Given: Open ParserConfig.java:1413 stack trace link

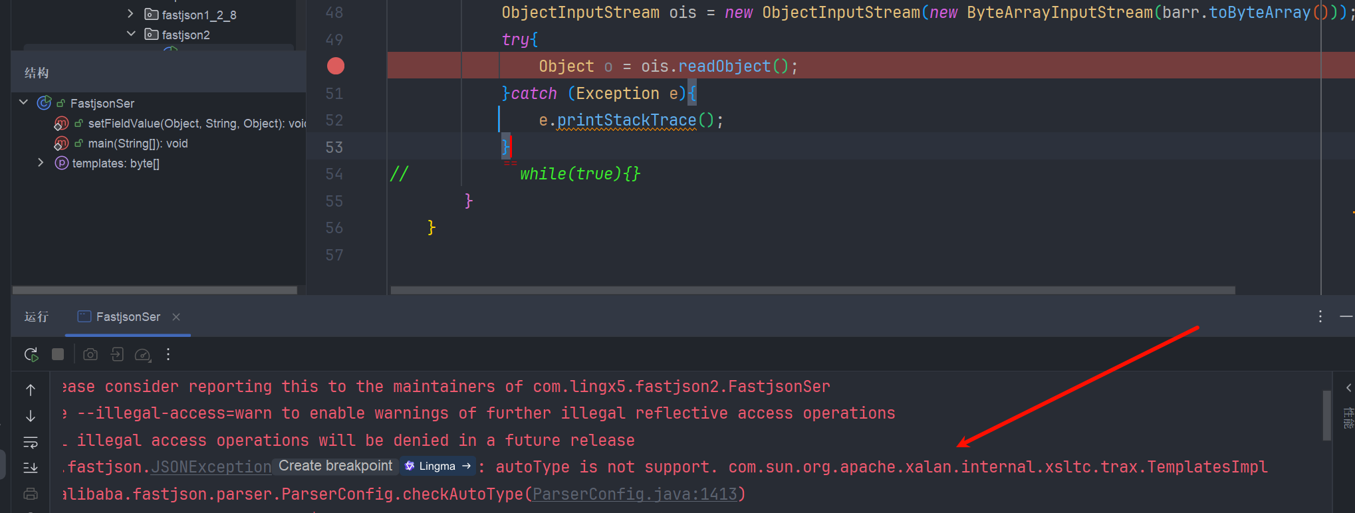Looking at the screenshot, I should coord(635,494).
